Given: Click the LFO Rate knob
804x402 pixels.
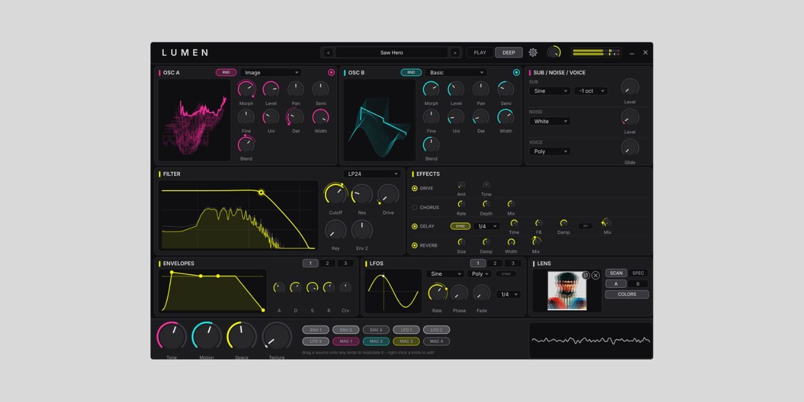Looking at the screenshot, I should pos(438,293).
